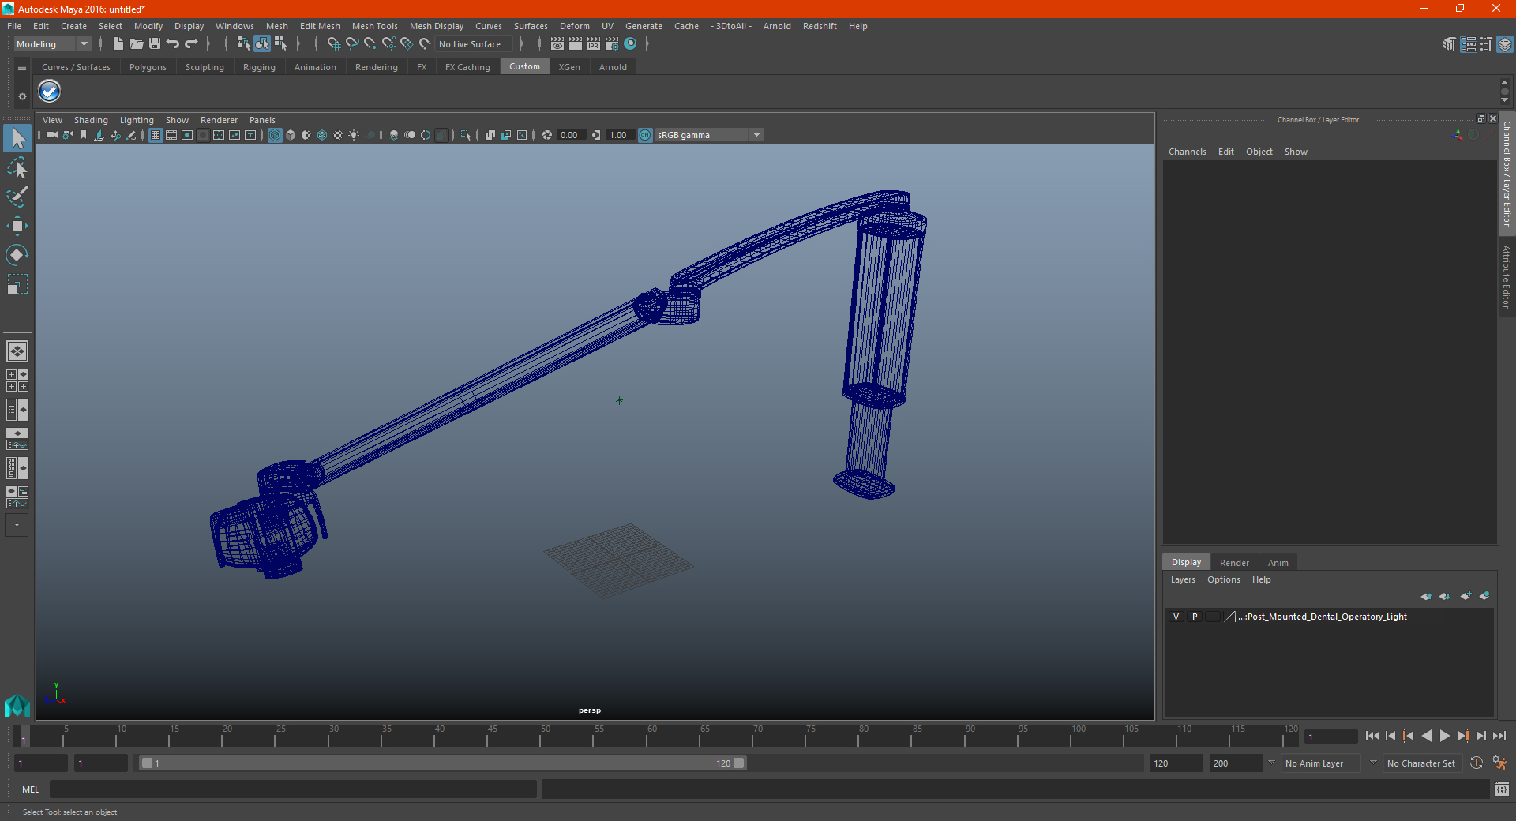Screen dimensions: 1516x821
Task: Switch to Render layer tab
Action: [x=1234, y=563]
